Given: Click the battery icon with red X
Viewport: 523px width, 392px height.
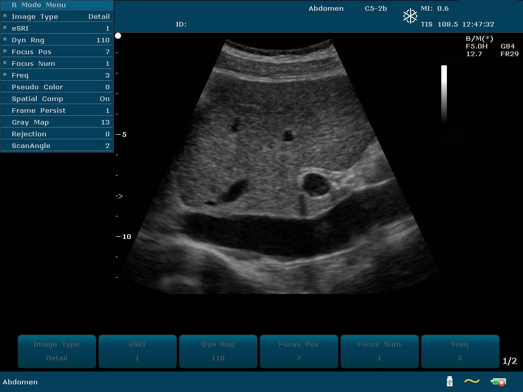Looking at the screenshot, I should (x=498, y=381).
